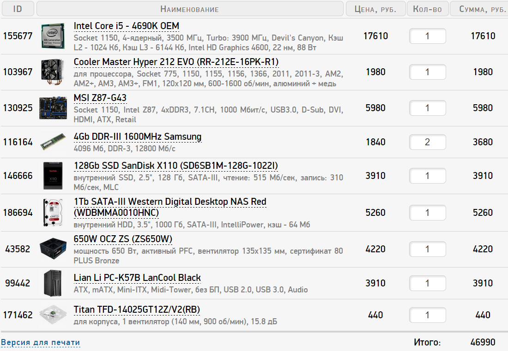Click quantity field for Cooler Master Hyper 212
The image size is (508, 351).
427,72
